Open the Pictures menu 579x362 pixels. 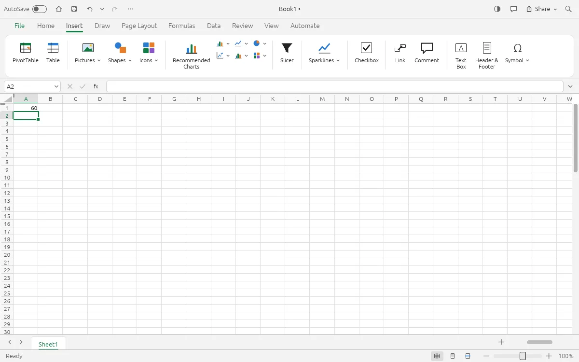click(88, 53)
